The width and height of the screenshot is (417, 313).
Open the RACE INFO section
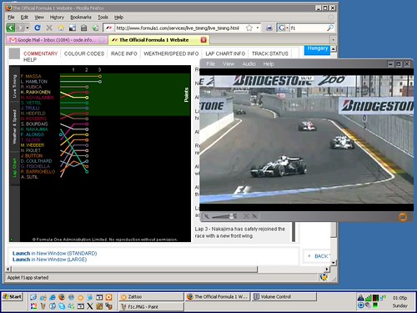[124, 53]
